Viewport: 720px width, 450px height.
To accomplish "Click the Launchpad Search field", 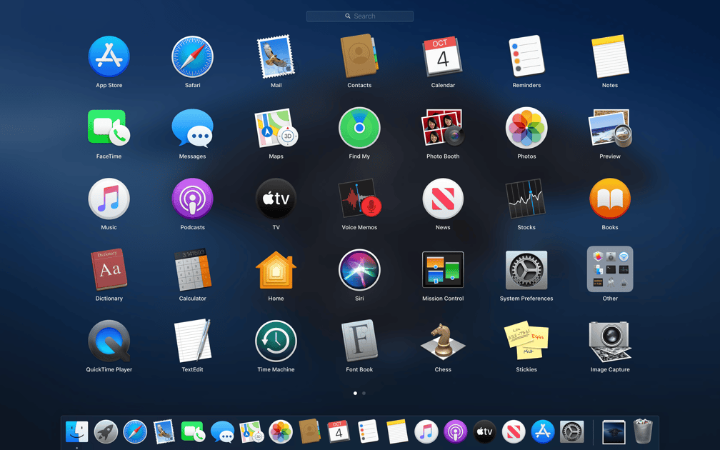I will pos(360,16).
